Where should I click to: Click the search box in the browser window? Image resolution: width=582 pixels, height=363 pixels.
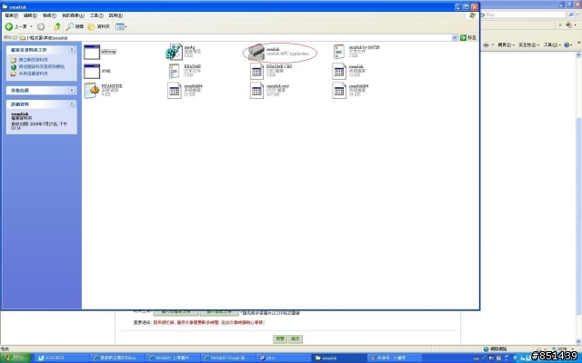(525, 15)
